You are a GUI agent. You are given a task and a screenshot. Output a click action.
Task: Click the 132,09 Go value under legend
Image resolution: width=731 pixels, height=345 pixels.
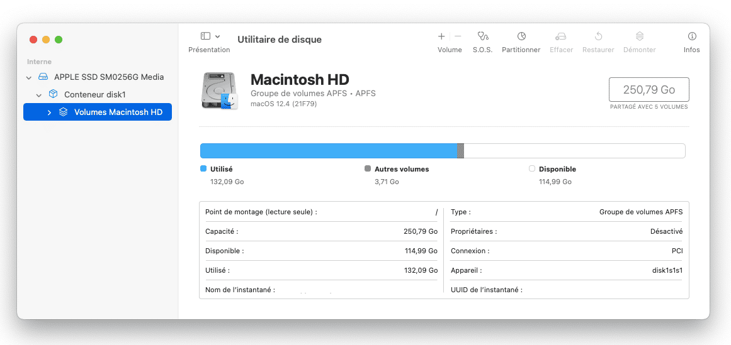[x=227, y=182]
